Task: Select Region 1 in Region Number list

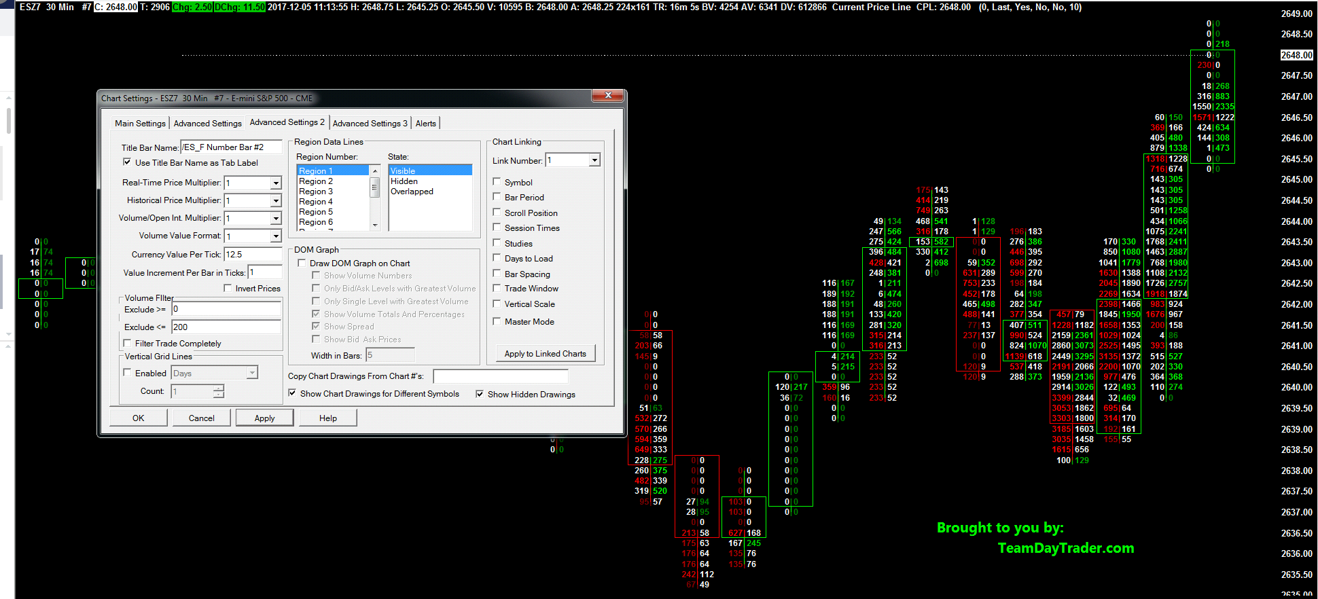Action: click(x=333, y=170)
